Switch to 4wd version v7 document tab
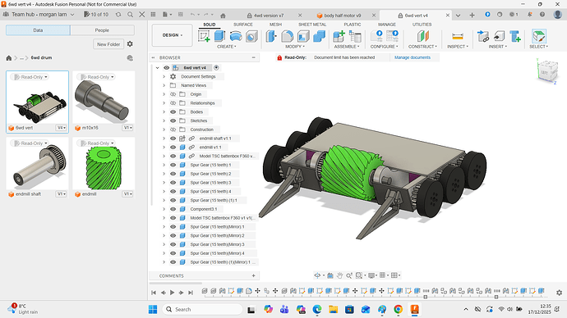This screenshot has width=567, height=318. point(269,16)
